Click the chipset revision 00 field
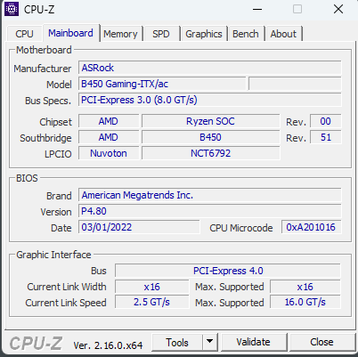Screen dimensions: 358x357 click(x=326, y=121)
